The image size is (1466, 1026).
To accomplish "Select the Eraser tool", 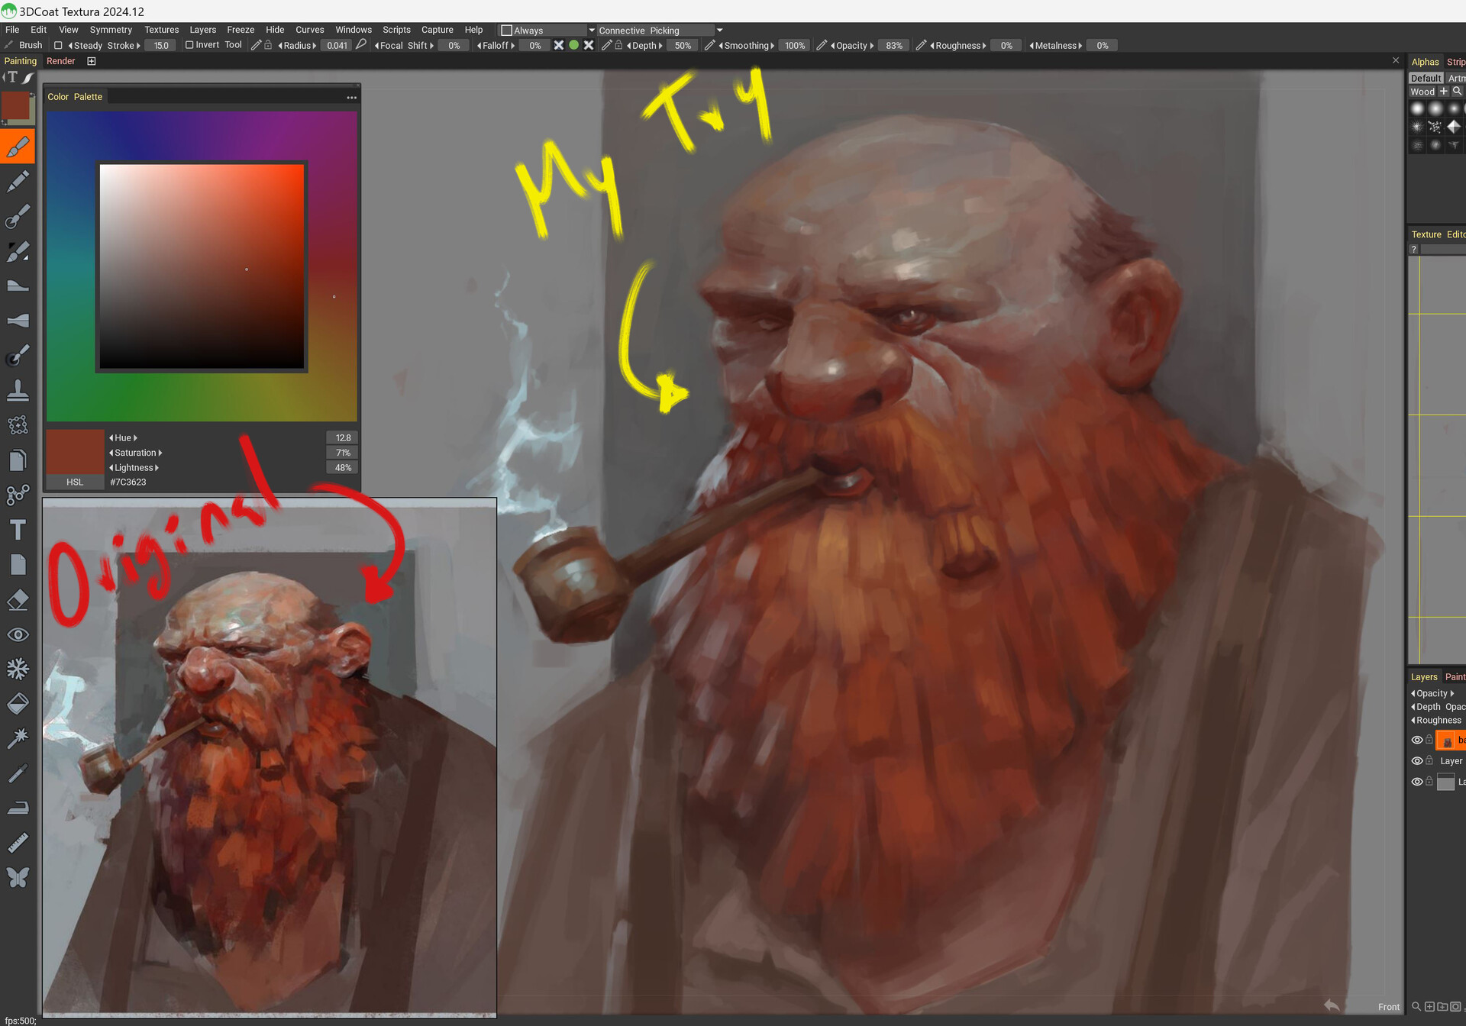I will 18,600.
